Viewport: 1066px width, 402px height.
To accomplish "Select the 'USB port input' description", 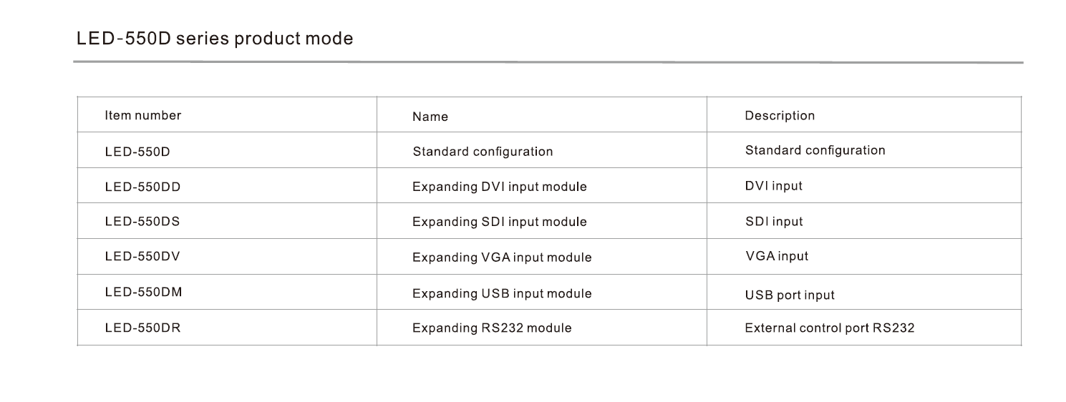I will (x=790, y=295).
